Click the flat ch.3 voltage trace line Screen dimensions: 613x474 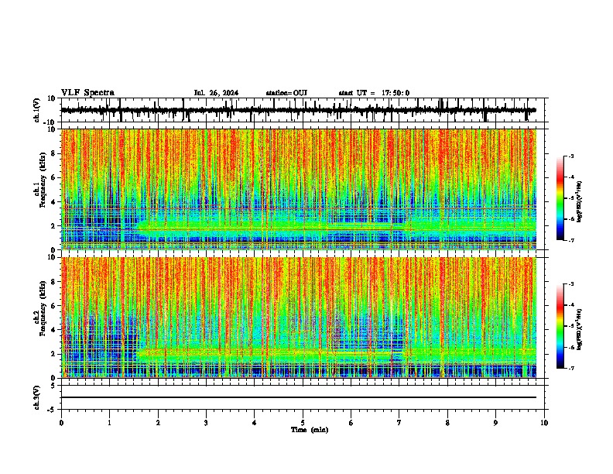299,397
